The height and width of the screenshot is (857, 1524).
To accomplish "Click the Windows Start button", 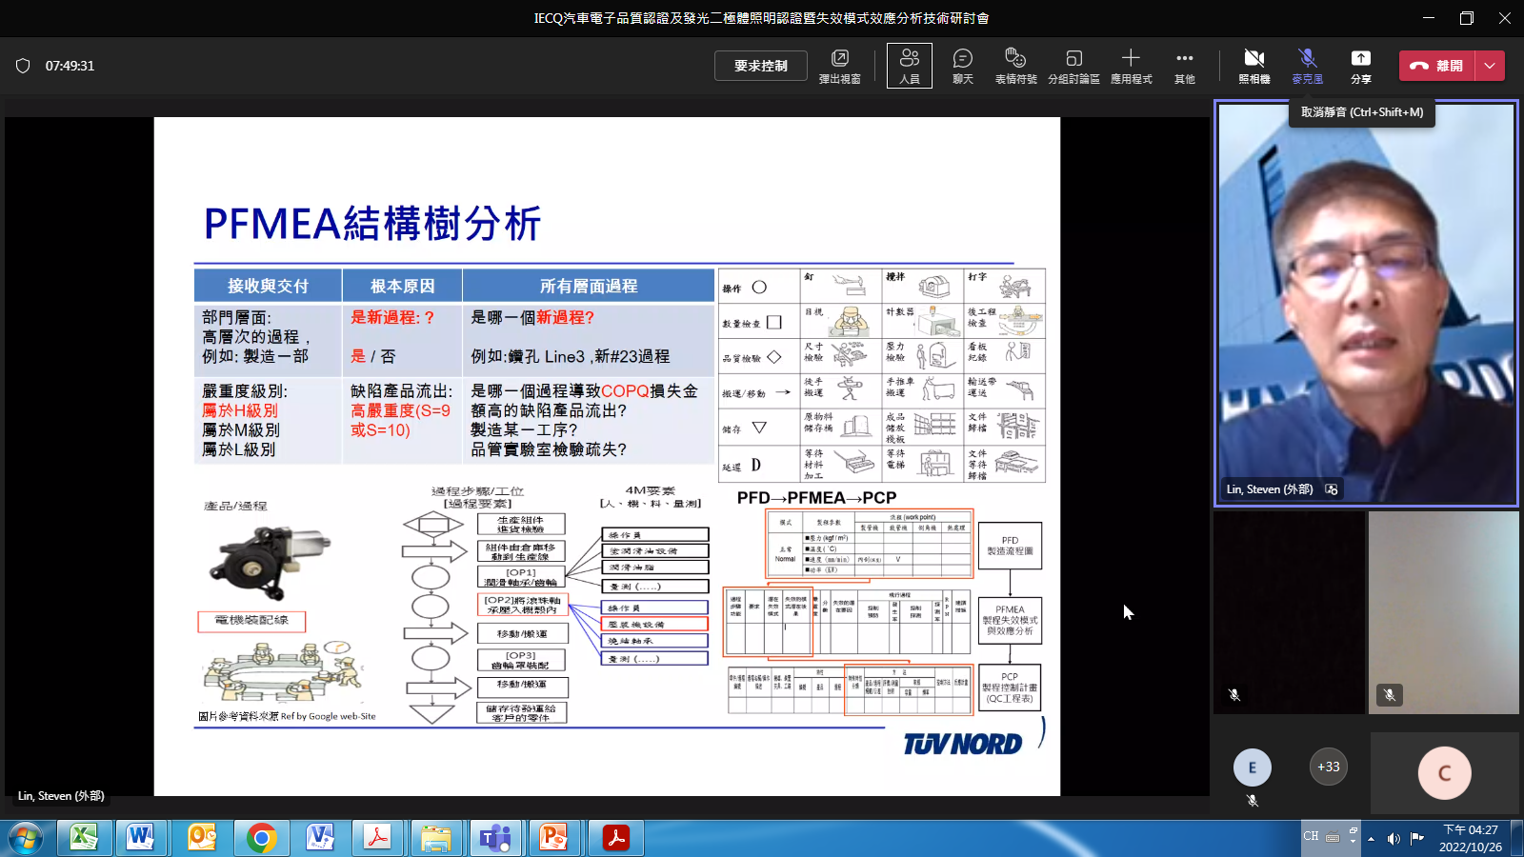I will click(x=25, y=838).
